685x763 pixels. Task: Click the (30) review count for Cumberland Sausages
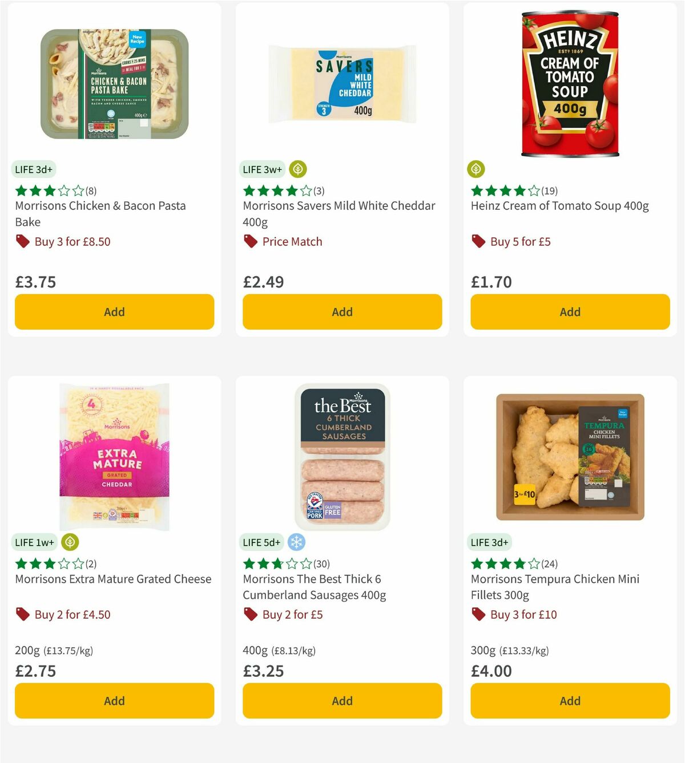click(x=321, y=563)
